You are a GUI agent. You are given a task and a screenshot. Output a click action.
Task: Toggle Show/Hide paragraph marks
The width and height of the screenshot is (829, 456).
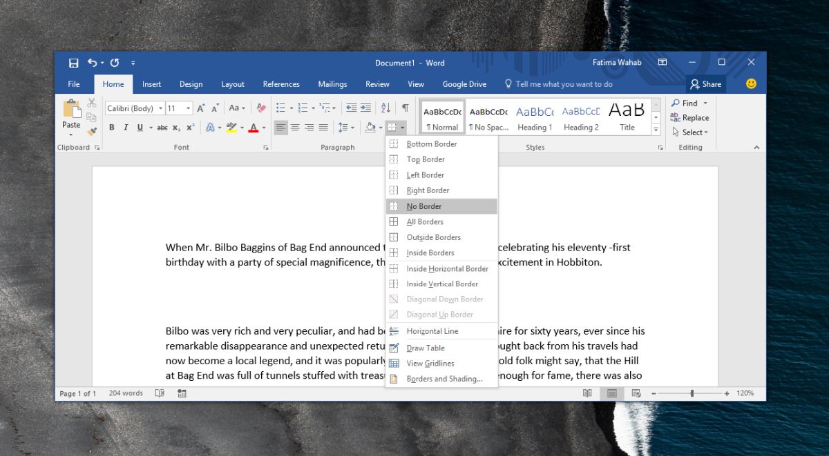406,108
